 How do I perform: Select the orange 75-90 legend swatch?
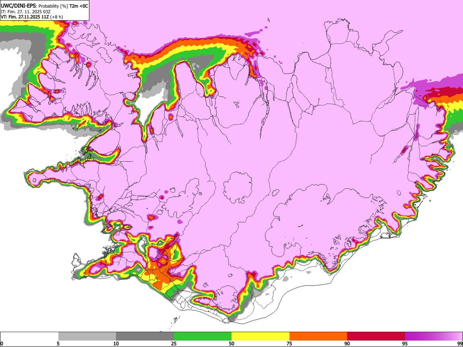coord(318,336)
